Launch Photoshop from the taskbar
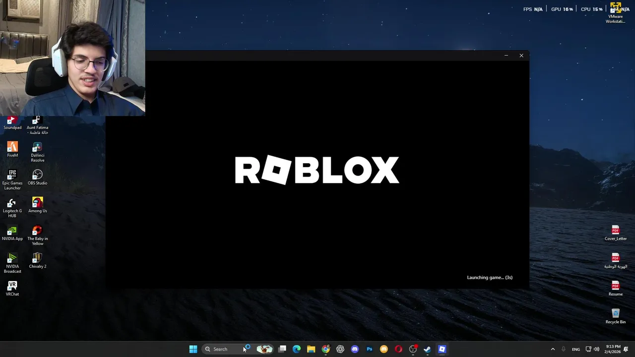 click(x=369, y=349)
